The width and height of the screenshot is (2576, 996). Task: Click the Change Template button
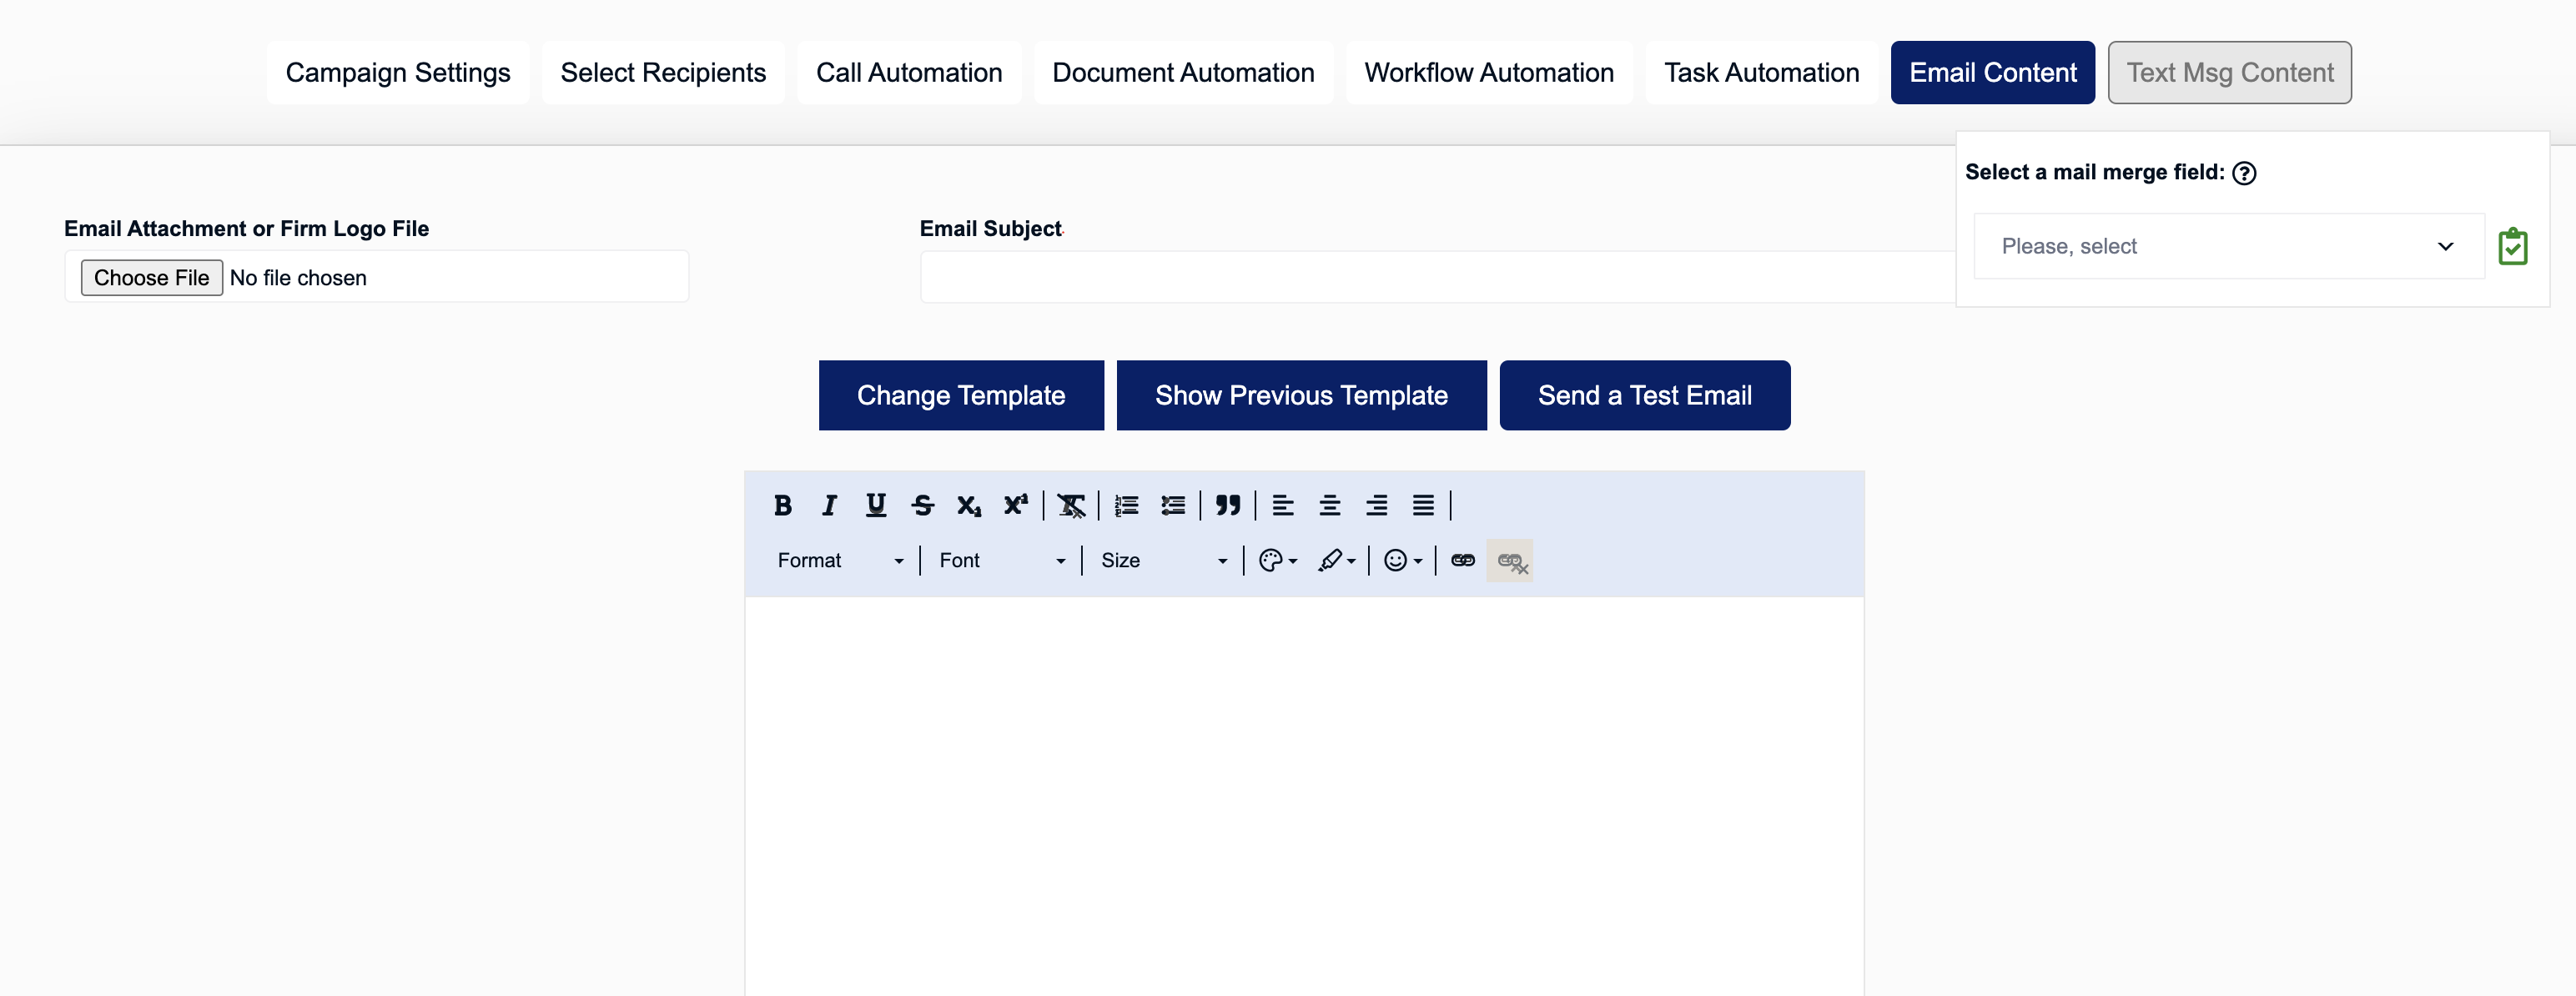pyautogui.click(x=960, y=396)
